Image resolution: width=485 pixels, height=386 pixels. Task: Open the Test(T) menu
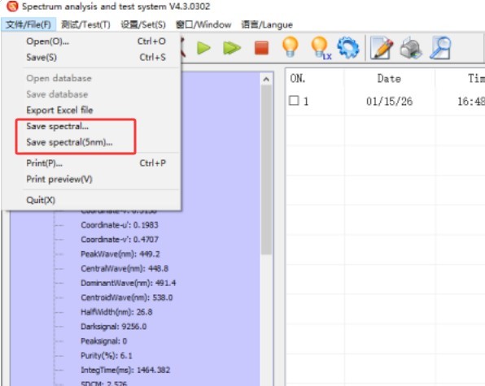85,24
